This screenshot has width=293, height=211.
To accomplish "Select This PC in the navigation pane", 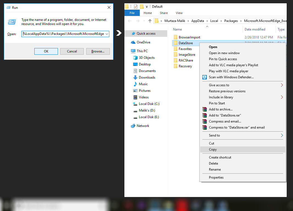I will [x=142, y=51].
